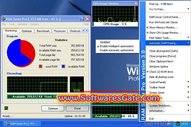Open RAM Saver Control Panel entry
This screenshot has height=127, width=191.
click(168, 17)
